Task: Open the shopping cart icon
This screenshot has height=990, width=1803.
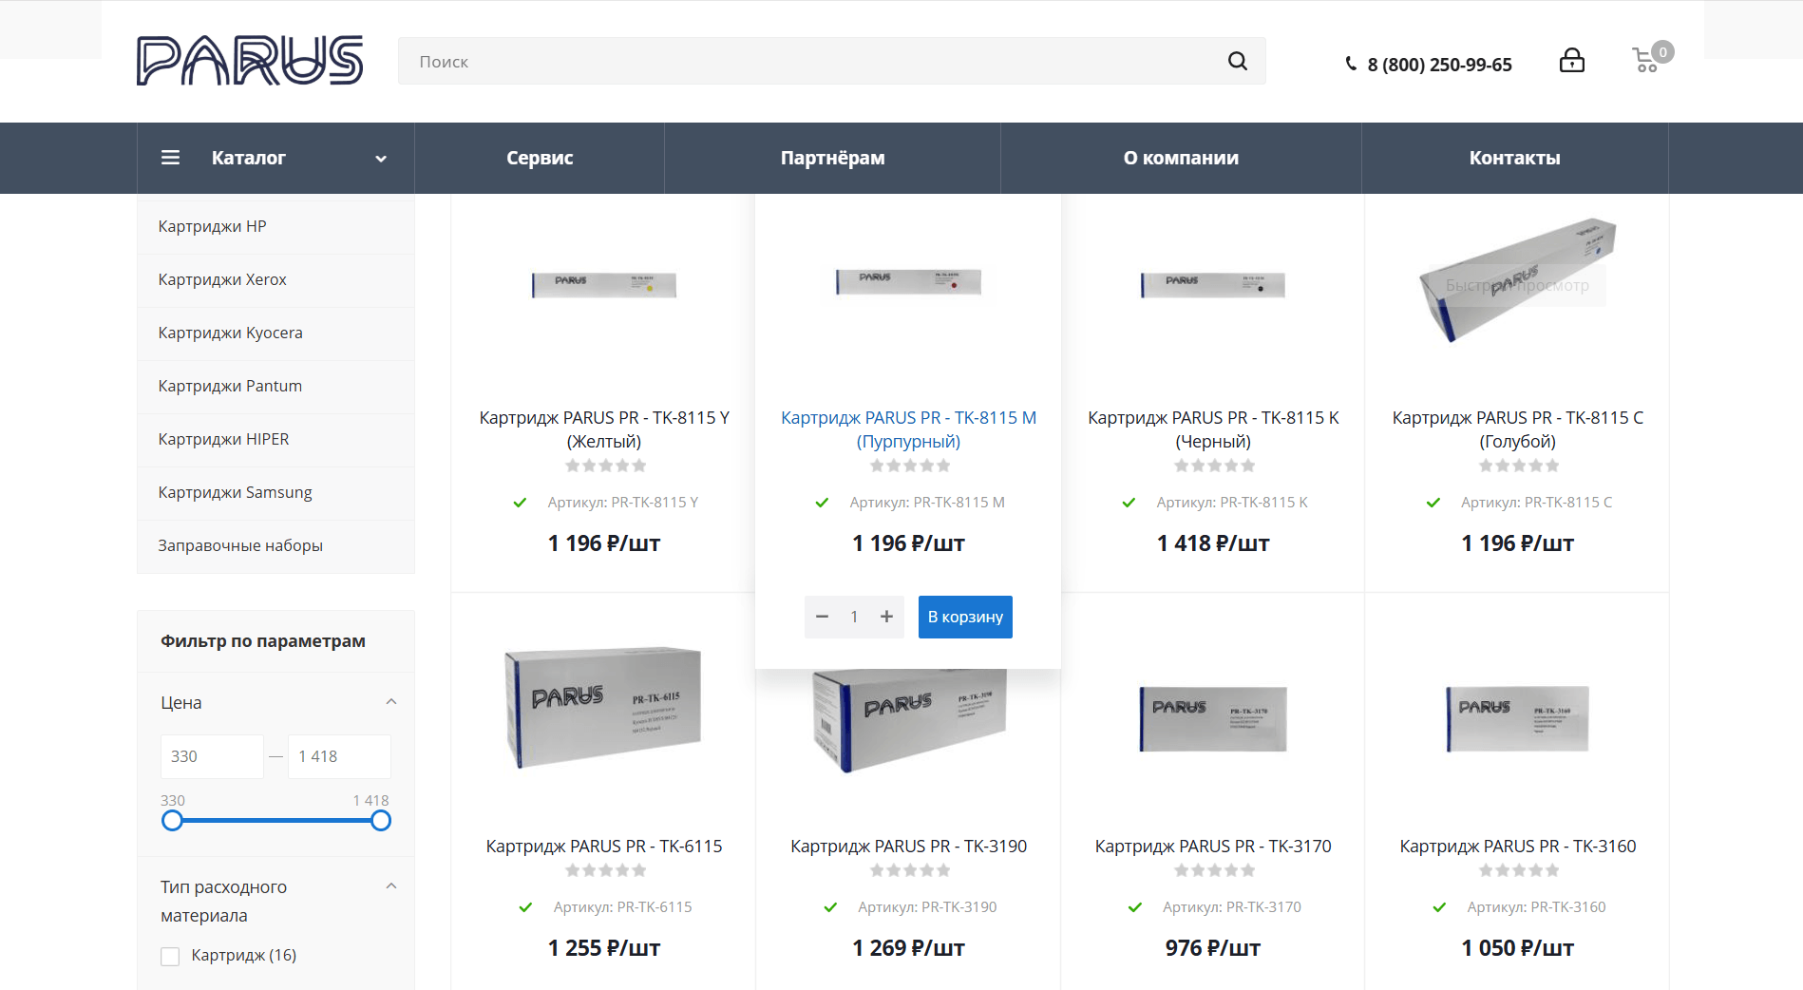Action: tap(1646, 62)
